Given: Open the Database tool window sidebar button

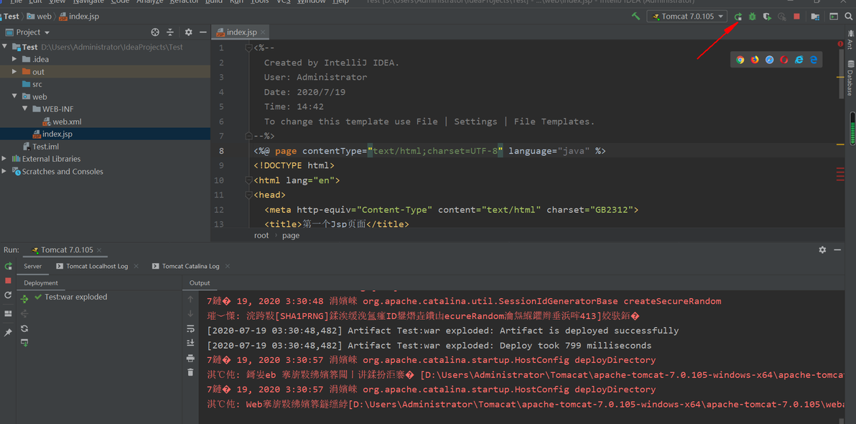Looking at the screenshot, I should 850,78.
